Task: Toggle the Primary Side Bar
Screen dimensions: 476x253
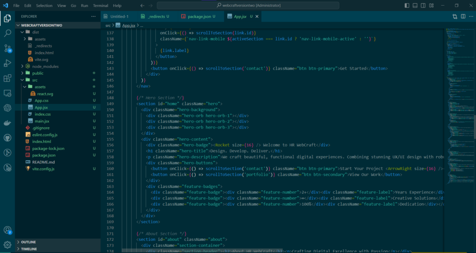Action: [x=407, y=6]
